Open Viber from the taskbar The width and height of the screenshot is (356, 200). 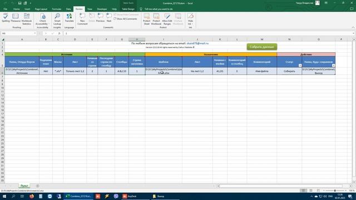coord(116,196)
